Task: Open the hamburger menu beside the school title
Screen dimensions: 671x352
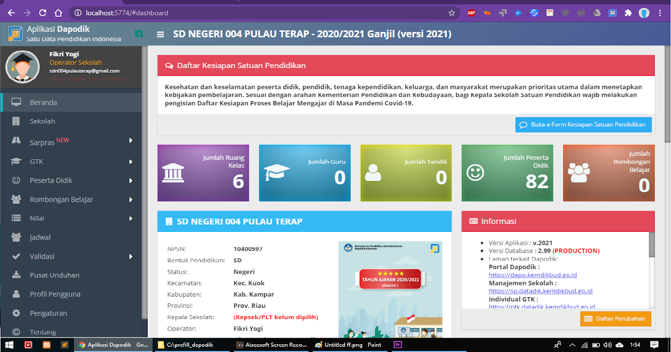Action: [x=160, y=34]
